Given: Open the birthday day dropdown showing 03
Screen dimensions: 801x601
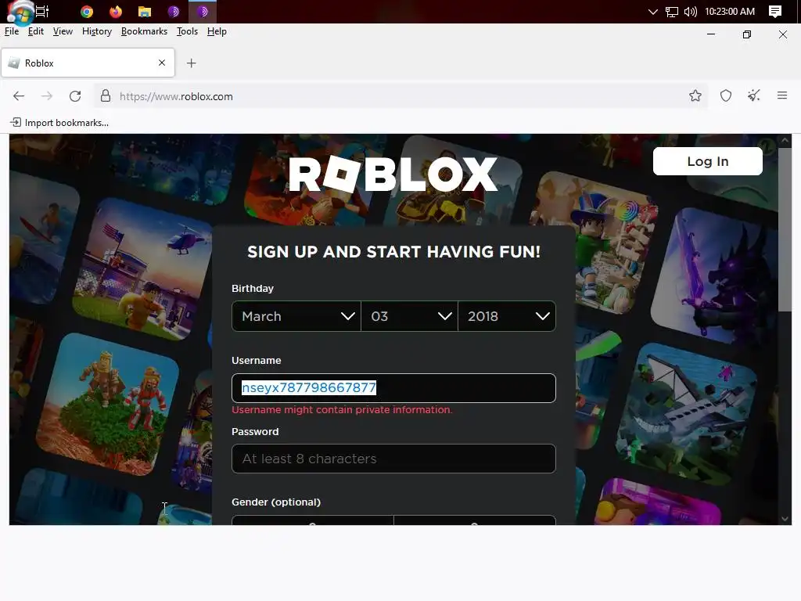Looking at the screenshot, I should [409, 316].
